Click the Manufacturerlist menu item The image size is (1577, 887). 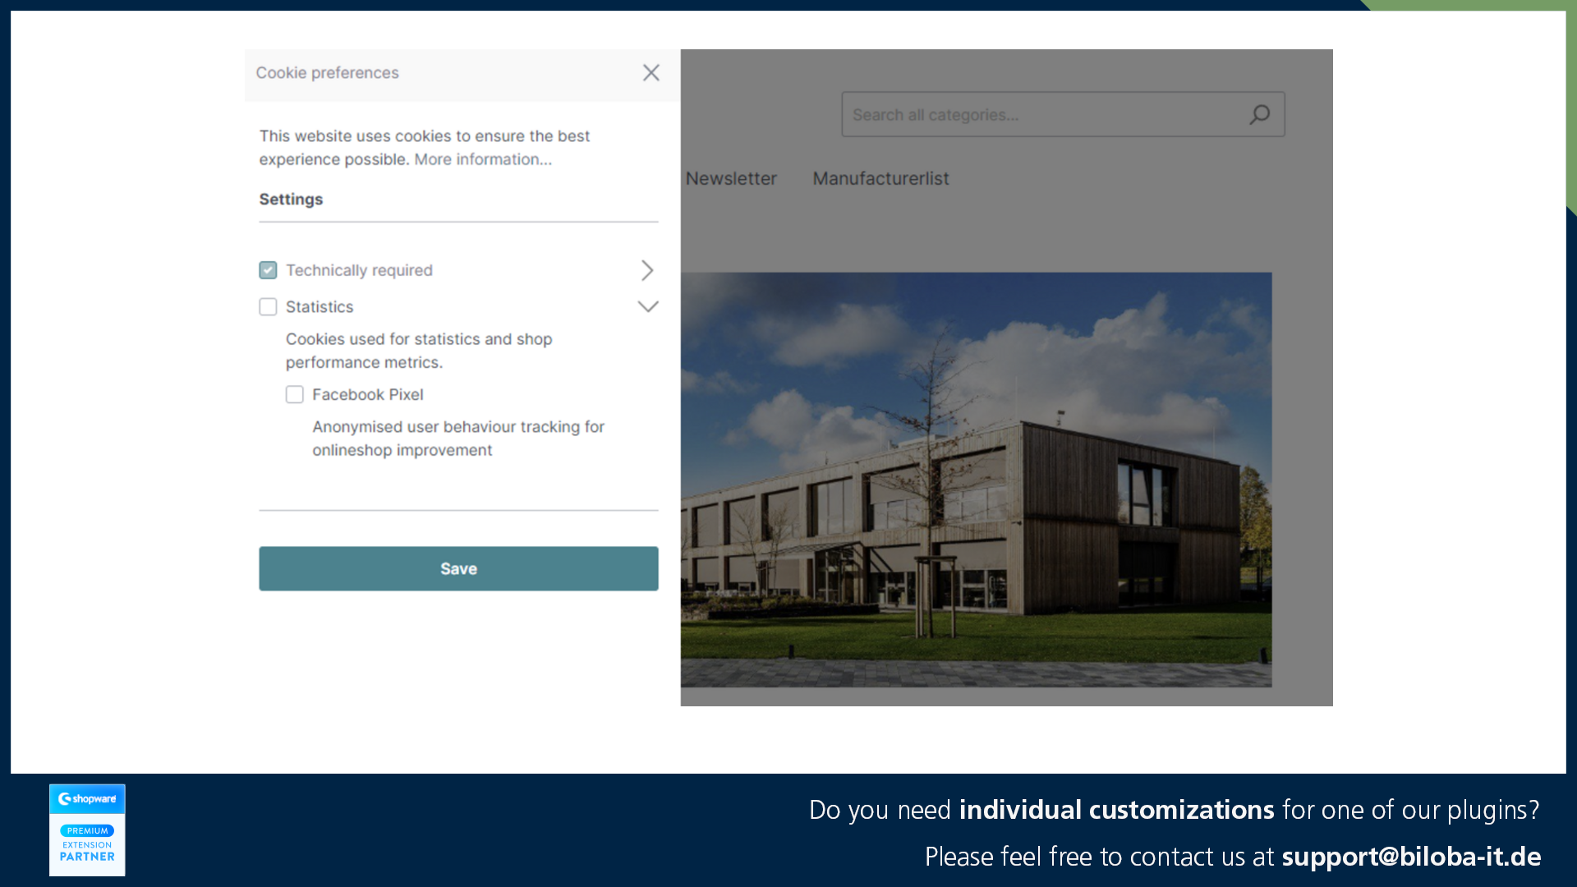(x=880, y=179)
